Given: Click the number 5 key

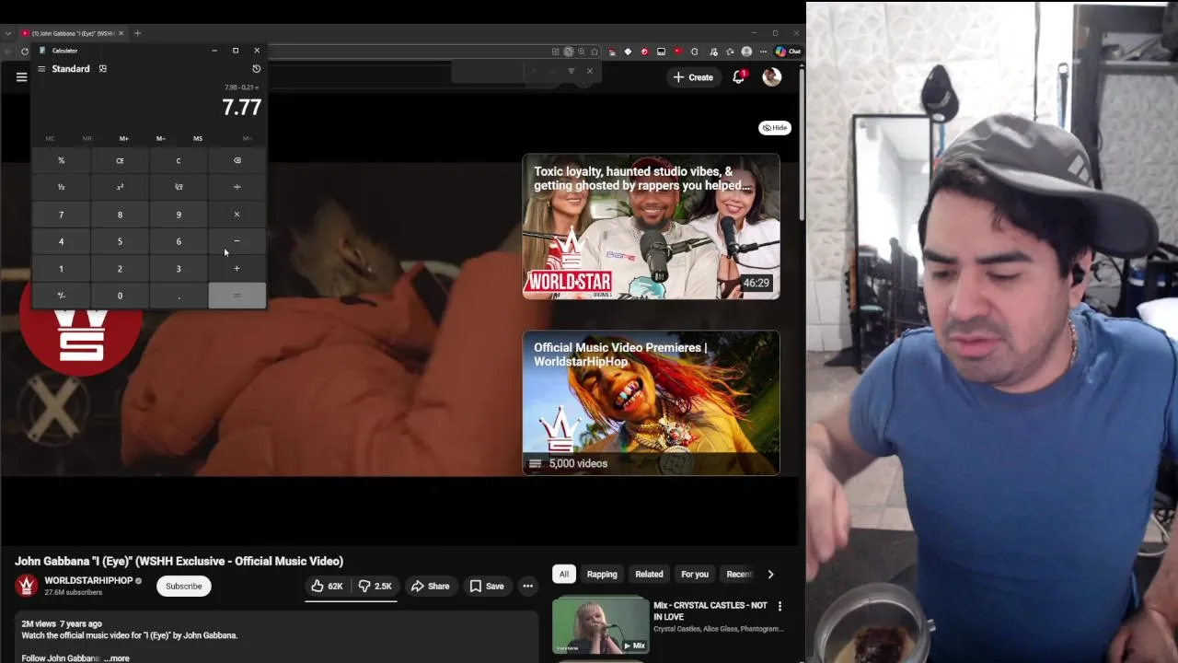Looking at the screenshot, I should pos(120,241).
